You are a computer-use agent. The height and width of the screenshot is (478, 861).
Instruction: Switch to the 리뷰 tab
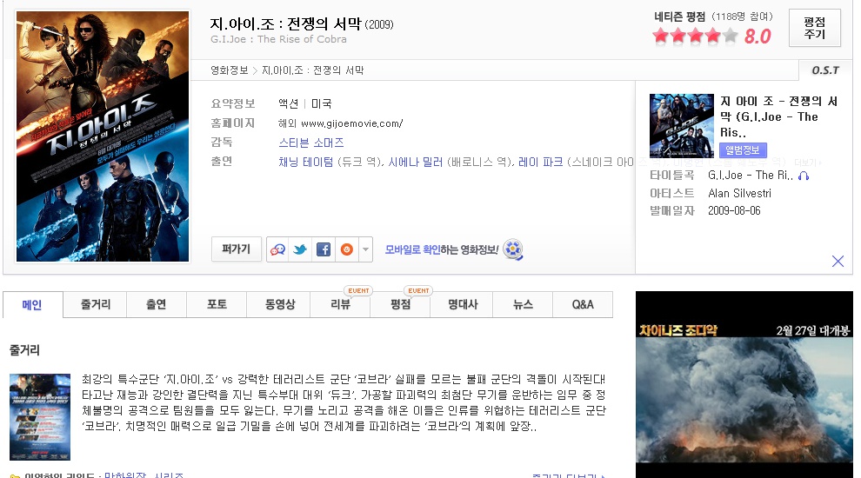[x=340, y=304]
